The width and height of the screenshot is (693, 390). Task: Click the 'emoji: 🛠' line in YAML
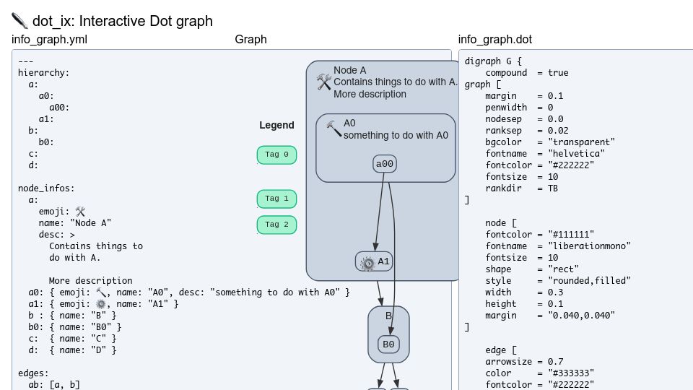click(62, 212)
